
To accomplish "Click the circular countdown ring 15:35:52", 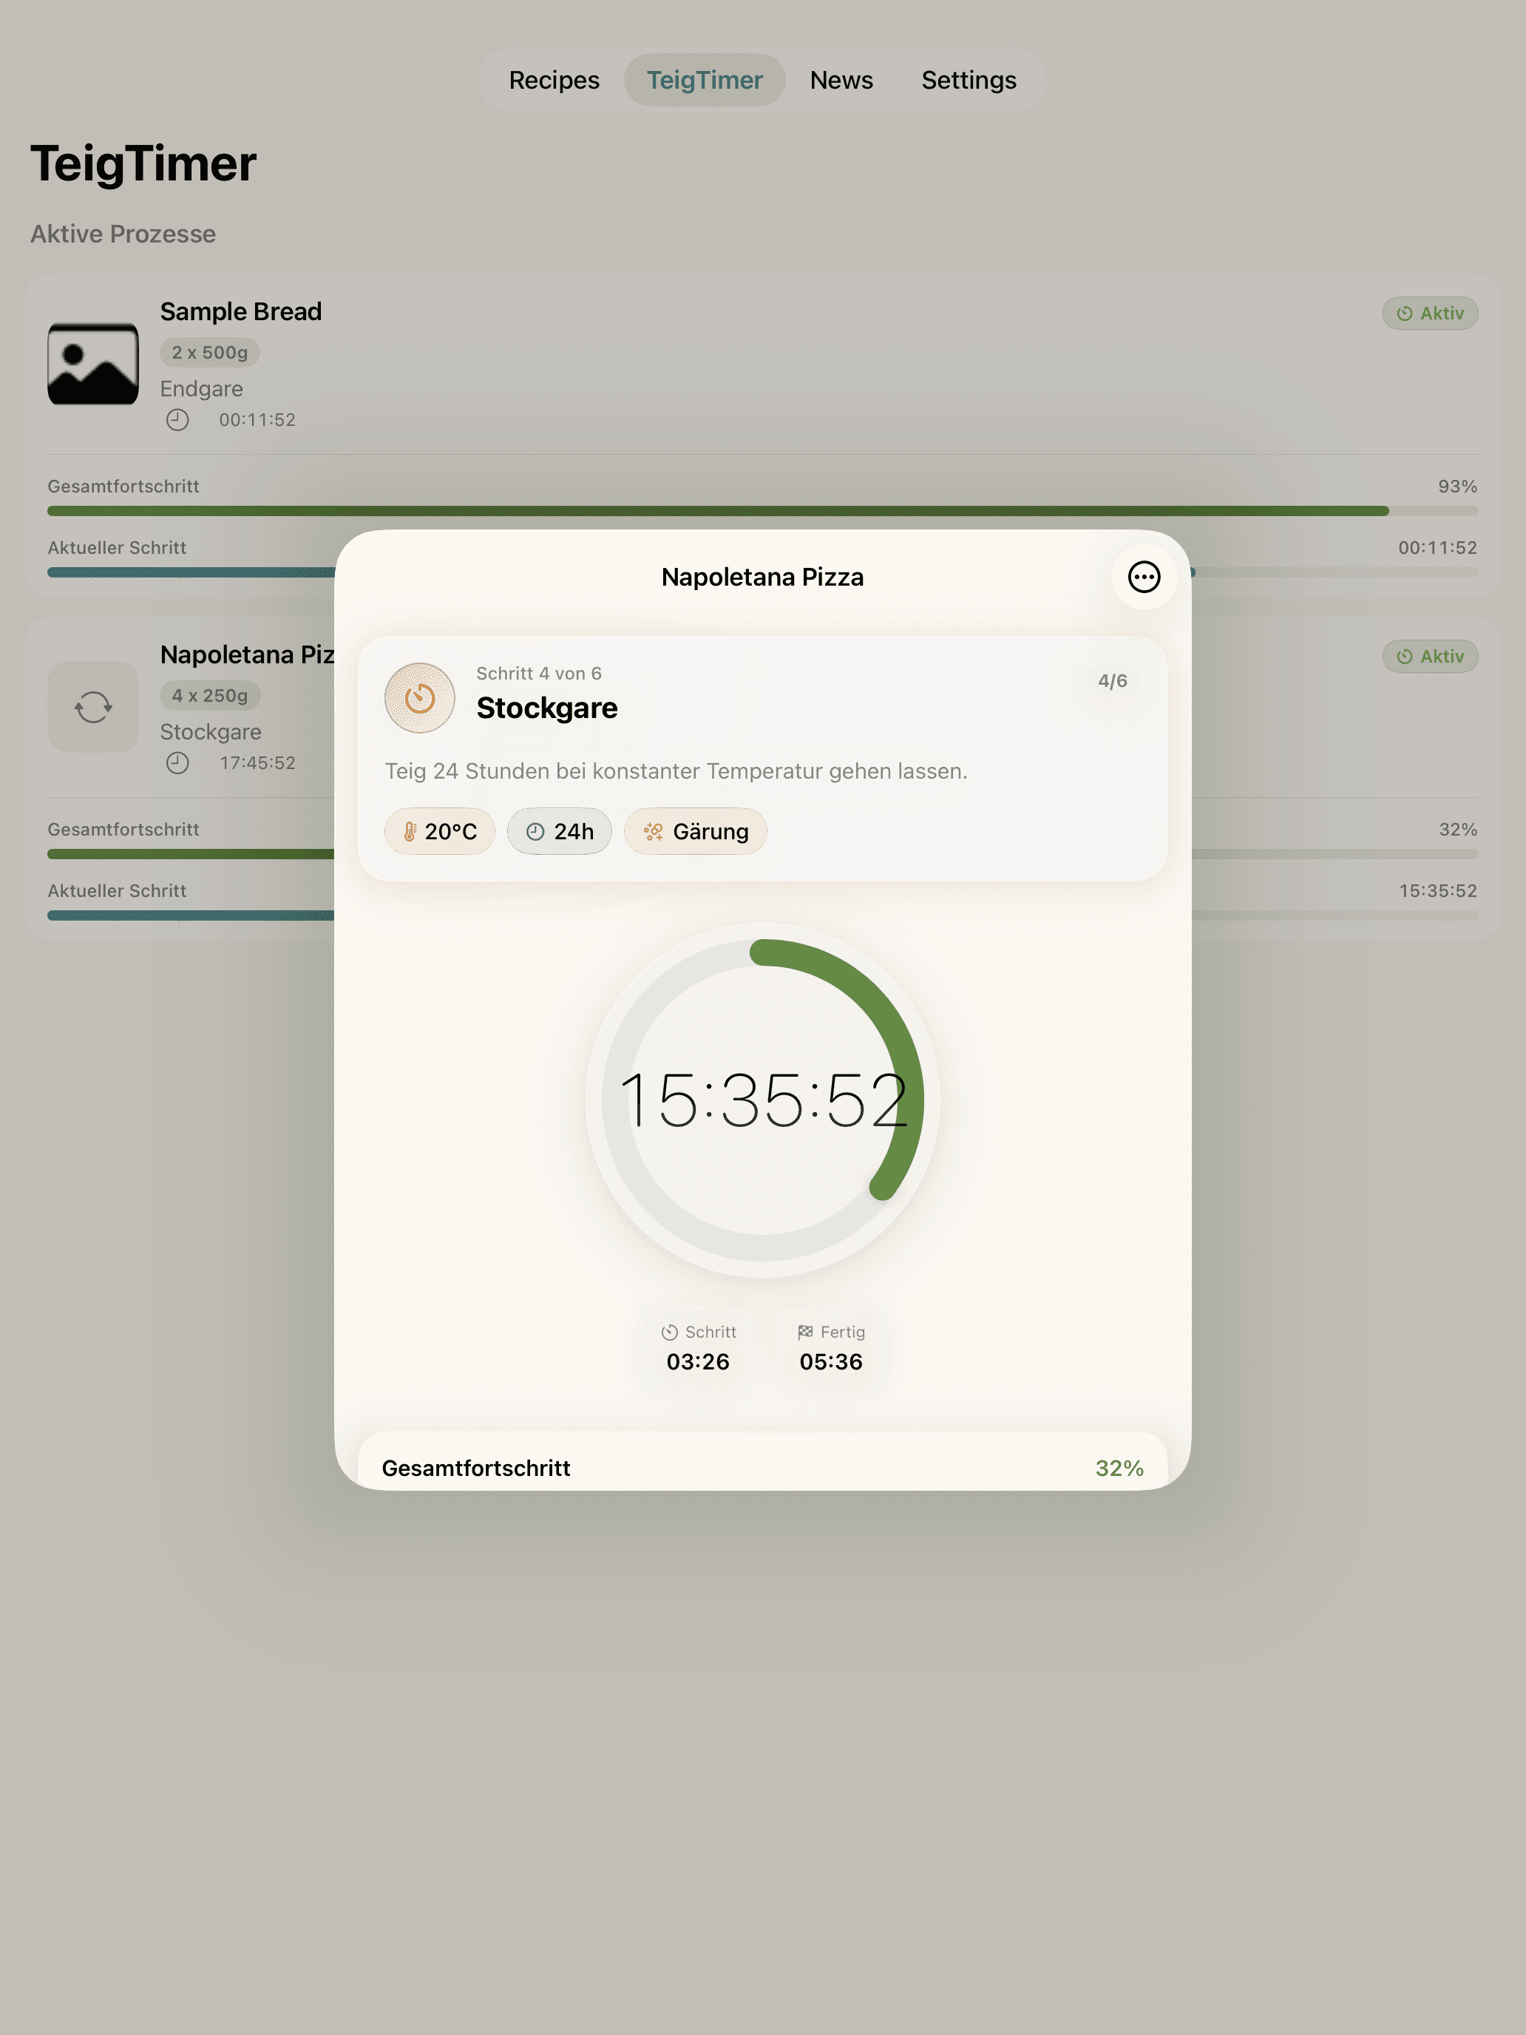I will click(762, 1100).
